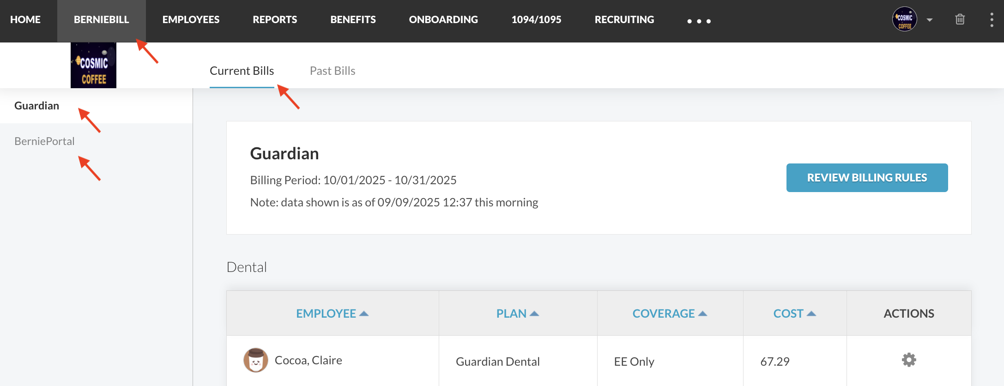Viewport: 1004px width, 386px height.
Task: Click the Guardian carrier heading
Action: click(x=284, y=153)
